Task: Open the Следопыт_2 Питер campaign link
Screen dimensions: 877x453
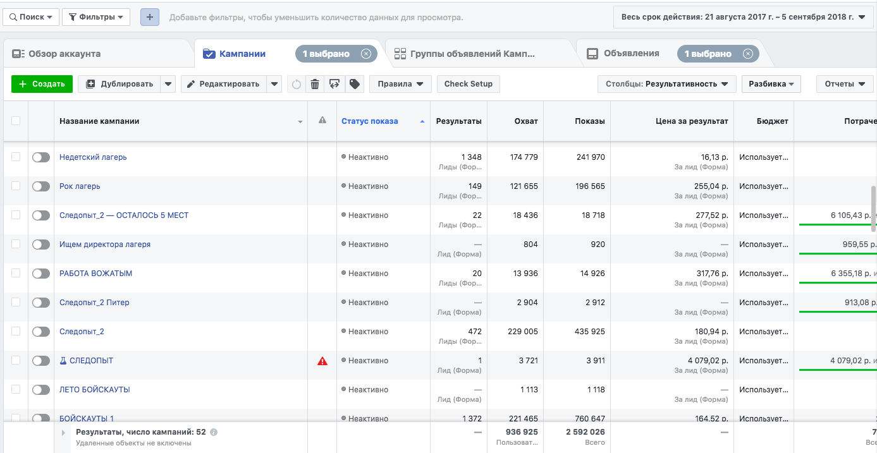Action: click(x=94, y=303)
